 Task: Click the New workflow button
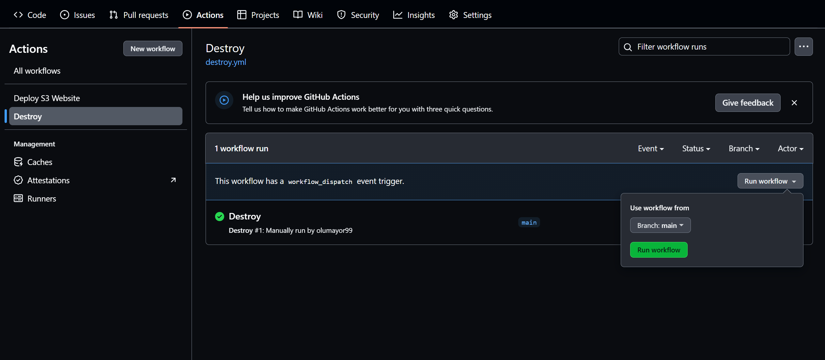153,49
